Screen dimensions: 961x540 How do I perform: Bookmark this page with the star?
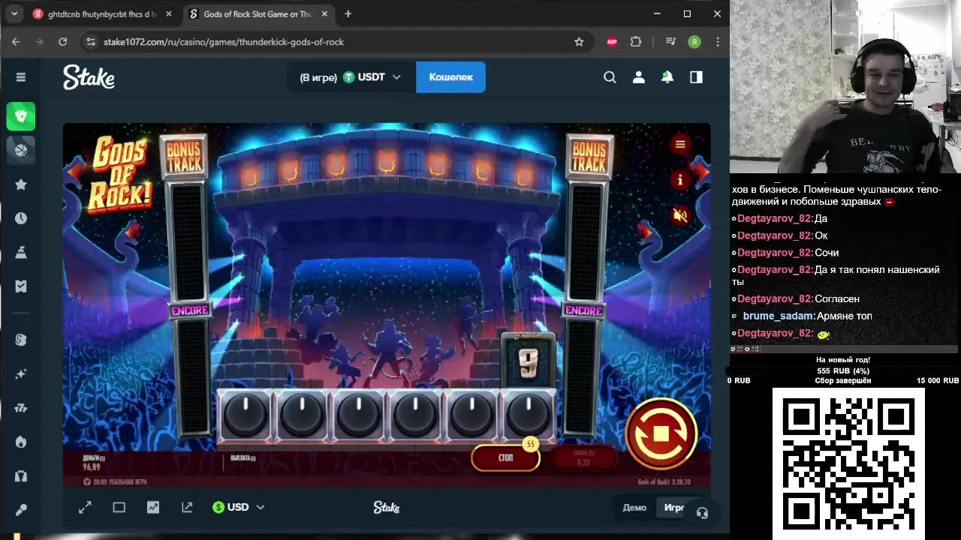pyautogui.click(x=579, y=42)
